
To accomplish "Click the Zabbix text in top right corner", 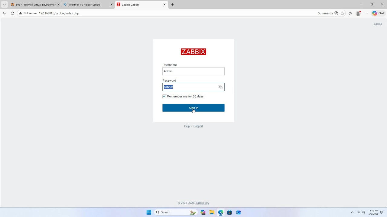I will [x=378, y=24].
